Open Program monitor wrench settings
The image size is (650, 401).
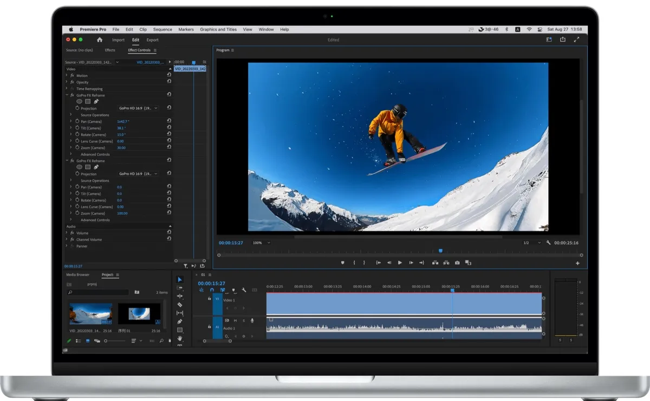[548, 243]
